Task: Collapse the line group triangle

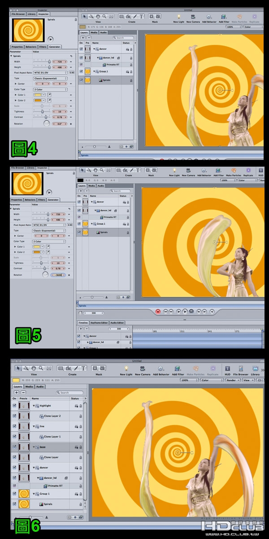Action: click(34, 426)
